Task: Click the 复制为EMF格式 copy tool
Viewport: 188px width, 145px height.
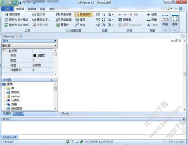Action: pyautogui.click(x=17, y=20)
